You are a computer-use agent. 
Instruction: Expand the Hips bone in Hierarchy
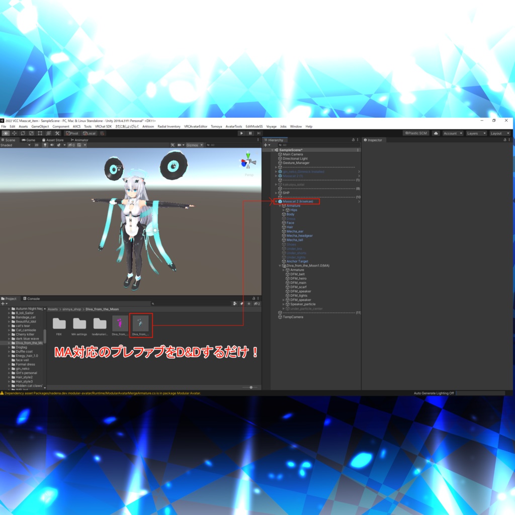tap(284, 210)
